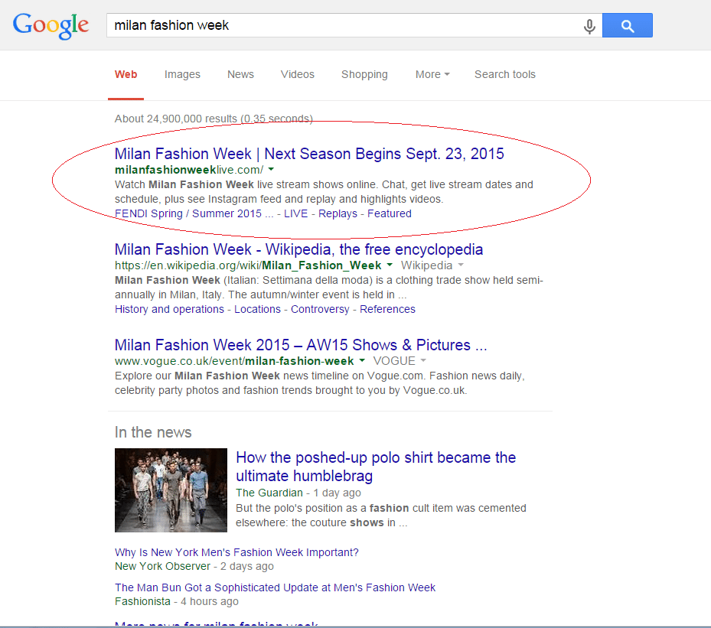Expand the More dropdown menu
This screenshot has height=628, width=711.
tap(432, 74)
